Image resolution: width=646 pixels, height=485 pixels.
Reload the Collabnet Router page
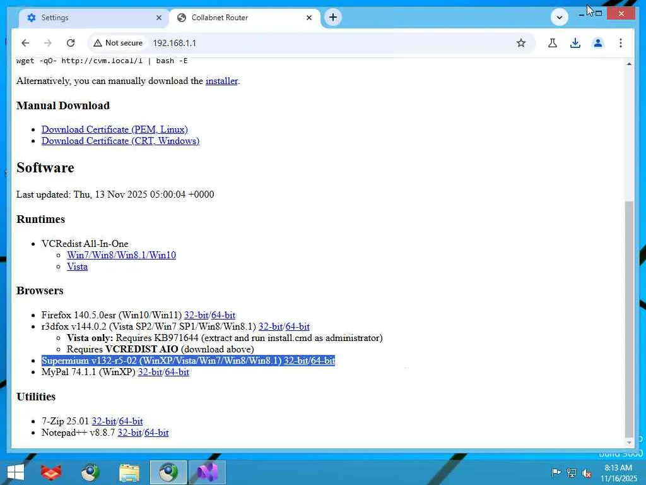click(71, 43)
